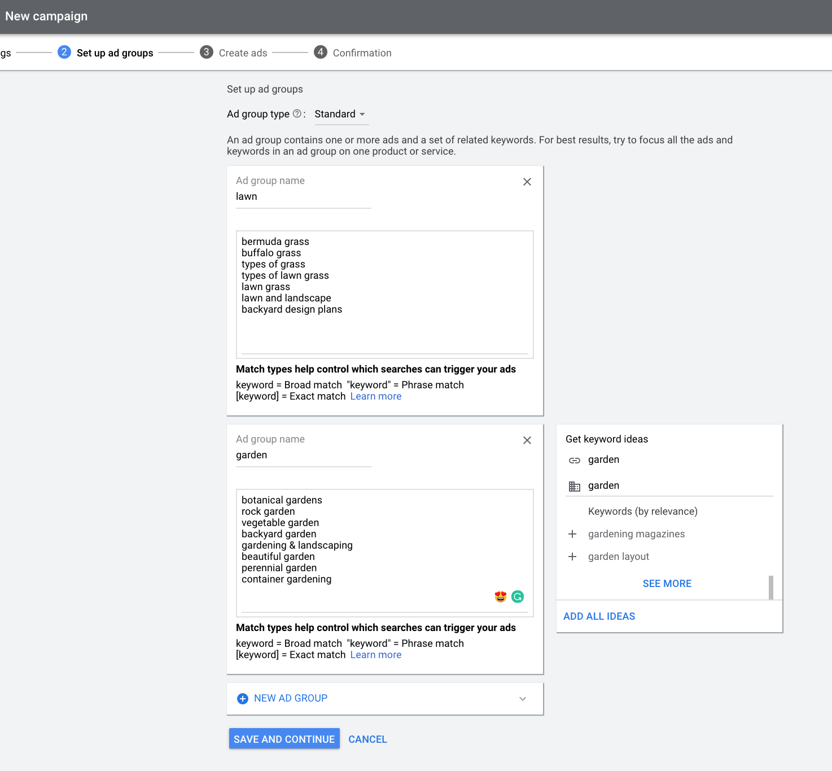
Task: Click the blue plus icon on NEW AD GROUP
Action: (x=243, y=698)
